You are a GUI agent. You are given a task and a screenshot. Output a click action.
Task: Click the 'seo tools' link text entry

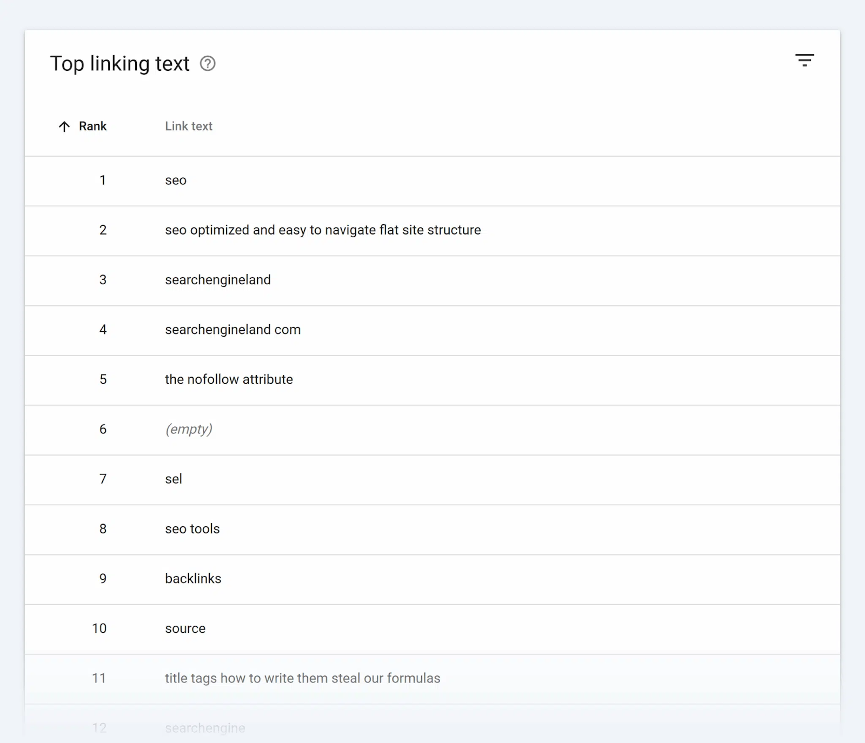[x=192, y=528]
